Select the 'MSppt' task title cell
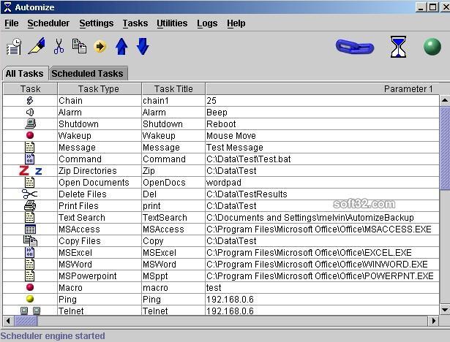Viewport: 450px width, 342px height. coord(173,276)
